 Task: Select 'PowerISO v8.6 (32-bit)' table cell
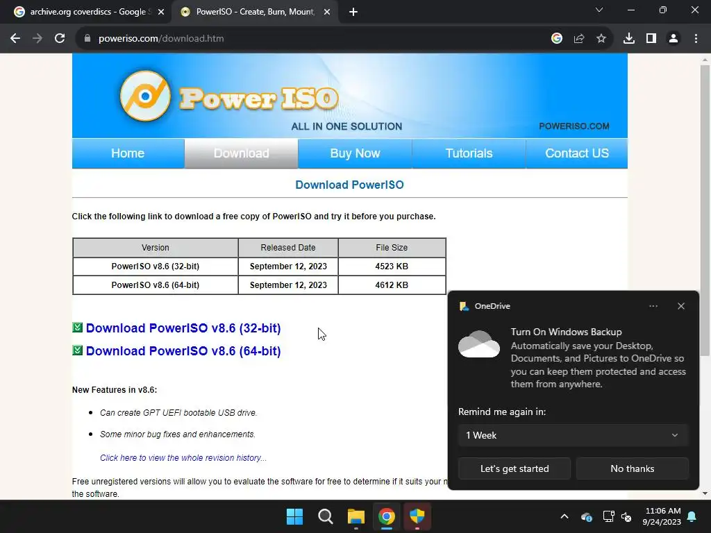(x=155, y=266)
